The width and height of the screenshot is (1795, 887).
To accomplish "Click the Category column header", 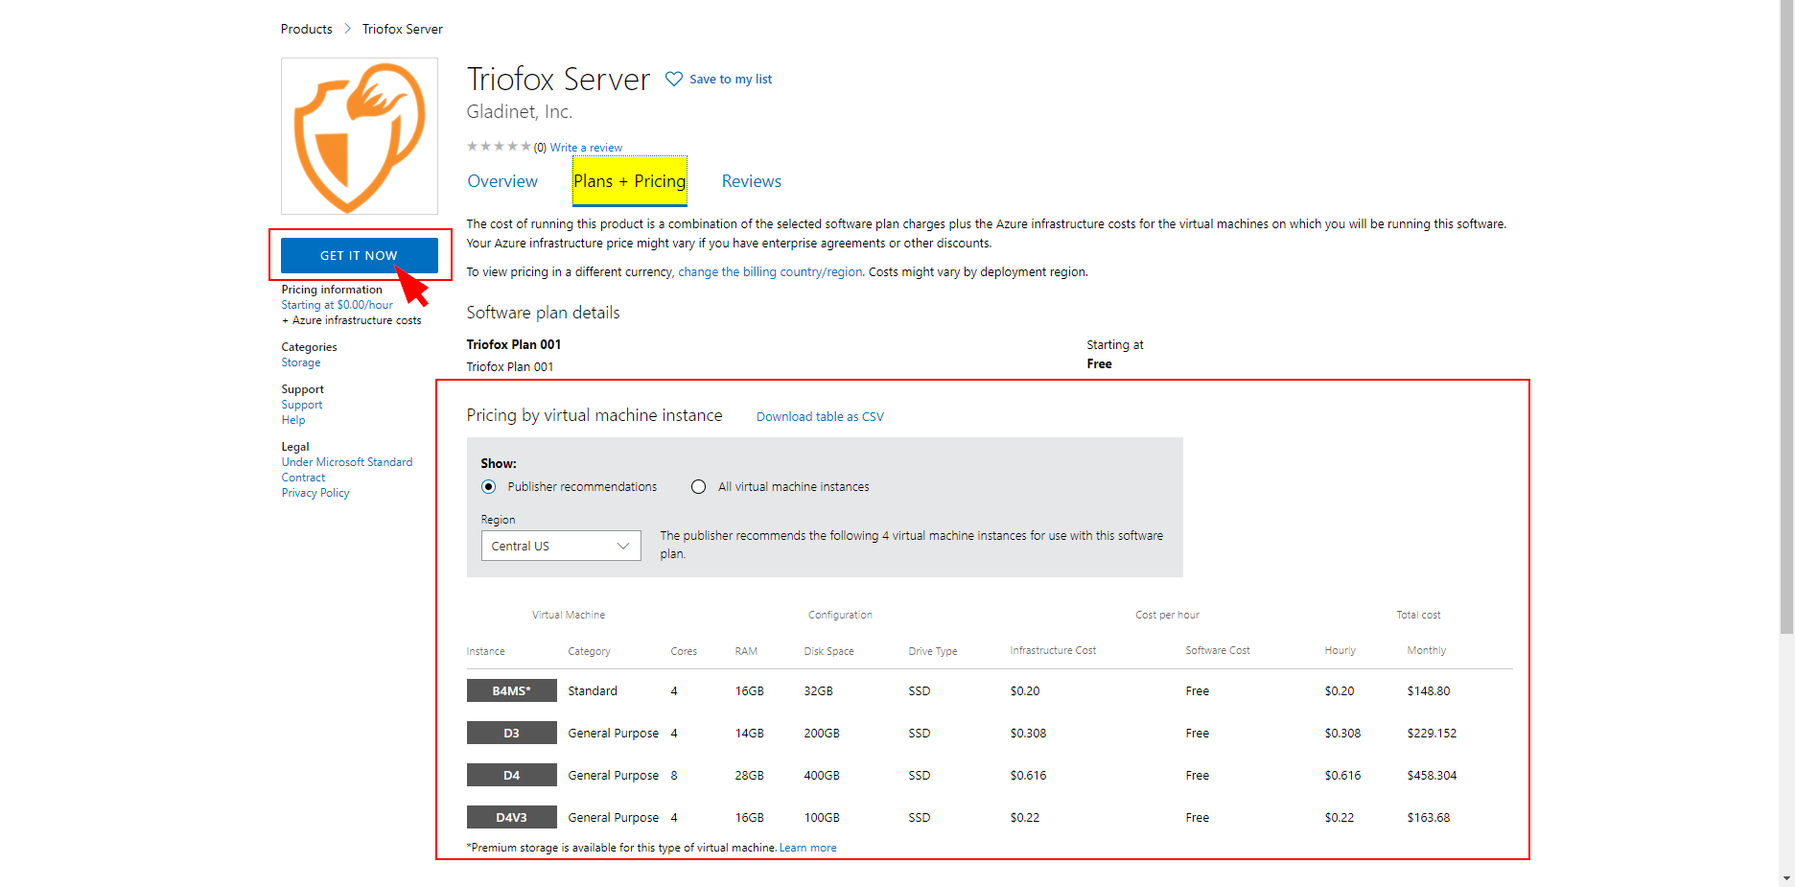I will click(x=589, y=651).
